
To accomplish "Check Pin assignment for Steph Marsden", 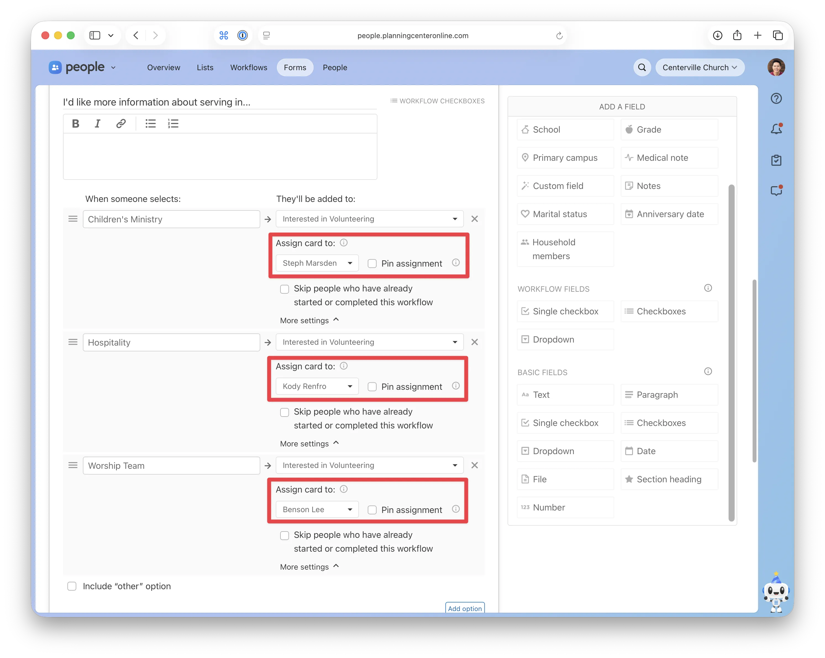I will tap(372, 264).
